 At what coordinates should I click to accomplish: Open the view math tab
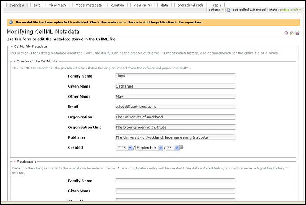[57, 5]
